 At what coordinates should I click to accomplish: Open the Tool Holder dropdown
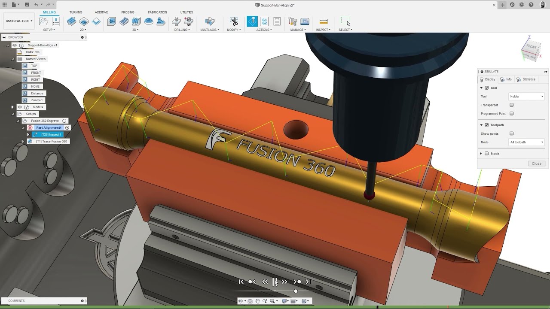coord(526,97)
